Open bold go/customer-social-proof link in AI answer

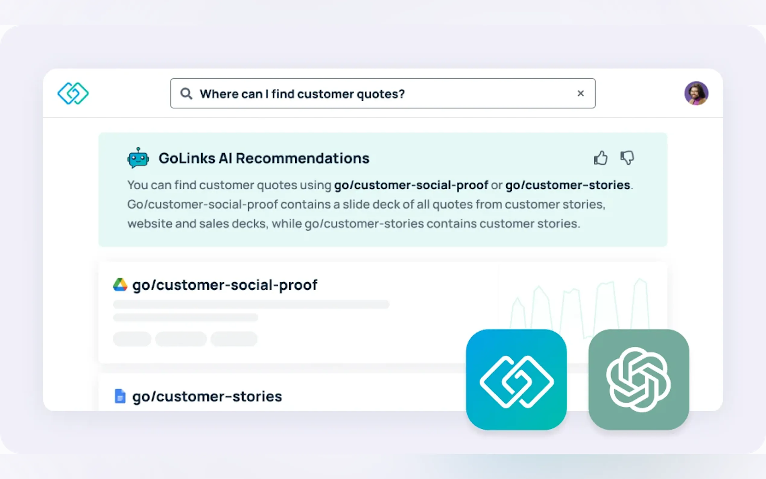pyautogui.click(x=411, y=185)
